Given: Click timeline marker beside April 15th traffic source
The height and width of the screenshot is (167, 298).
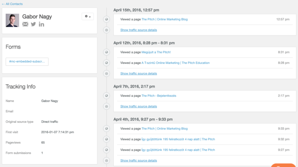Looking at the screenshot, I should tap(107, 30).
